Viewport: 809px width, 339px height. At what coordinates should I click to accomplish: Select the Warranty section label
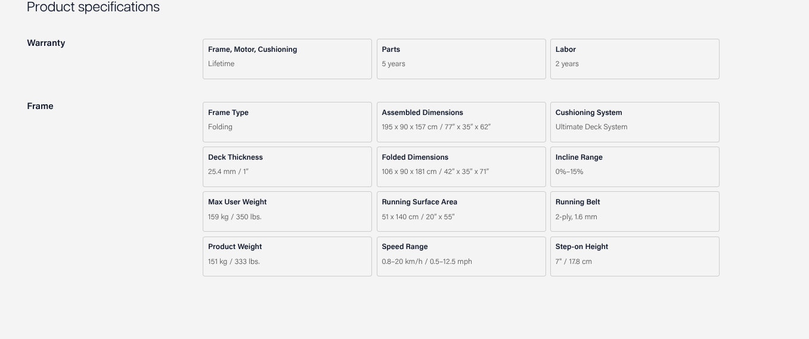(46, 43)
